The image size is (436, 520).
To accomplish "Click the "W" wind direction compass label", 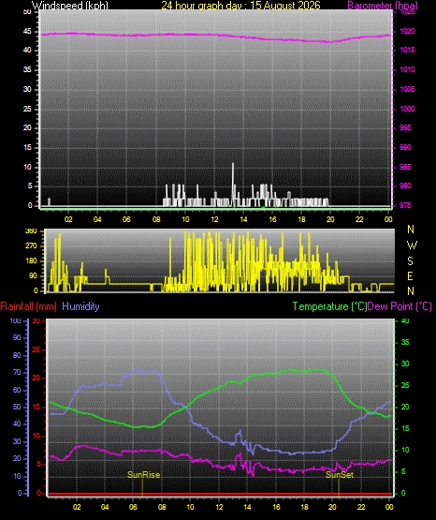I will 412,245.
